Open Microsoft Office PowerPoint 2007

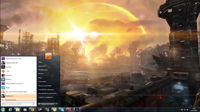tap(19, 92)
